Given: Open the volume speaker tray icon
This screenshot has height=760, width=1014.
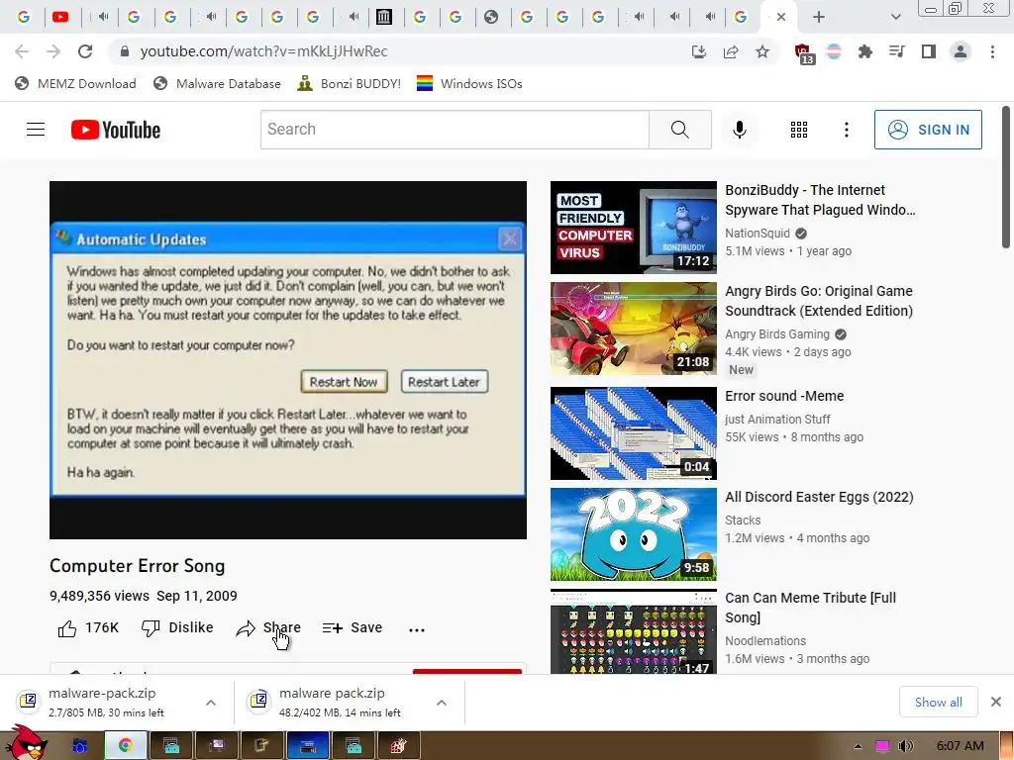Looking at the screenshot, I should click(905, 746).
